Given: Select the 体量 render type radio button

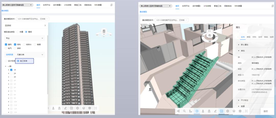Looking at the screenshot, I should (x=18, y=32).
